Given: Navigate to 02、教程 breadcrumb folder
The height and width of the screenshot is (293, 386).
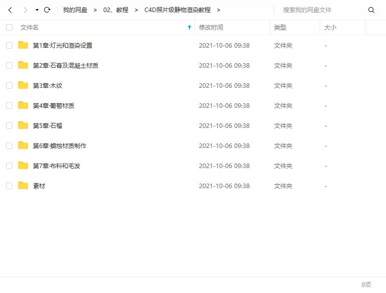Looking at the screenshot, I should [116, 10].
